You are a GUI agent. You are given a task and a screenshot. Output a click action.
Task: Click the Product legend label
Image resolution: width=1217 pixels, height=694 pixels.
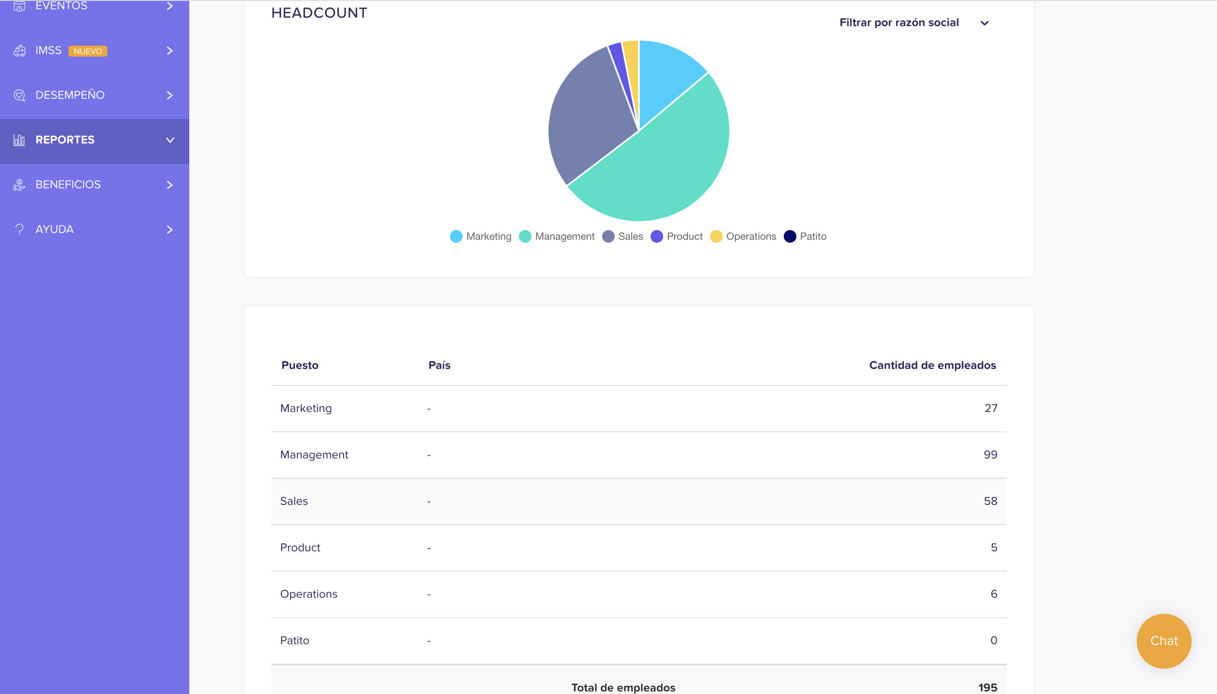[x=685, y=236]
